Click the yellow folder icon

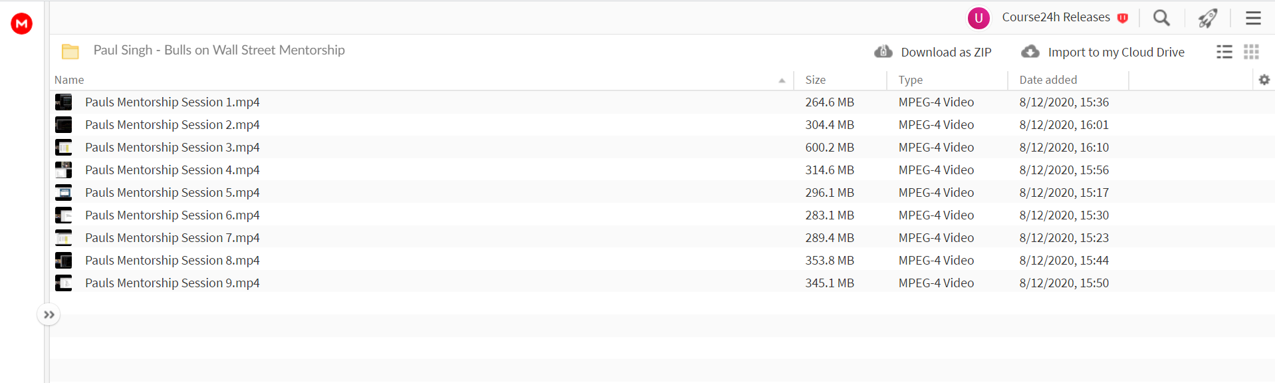(70, 51)
